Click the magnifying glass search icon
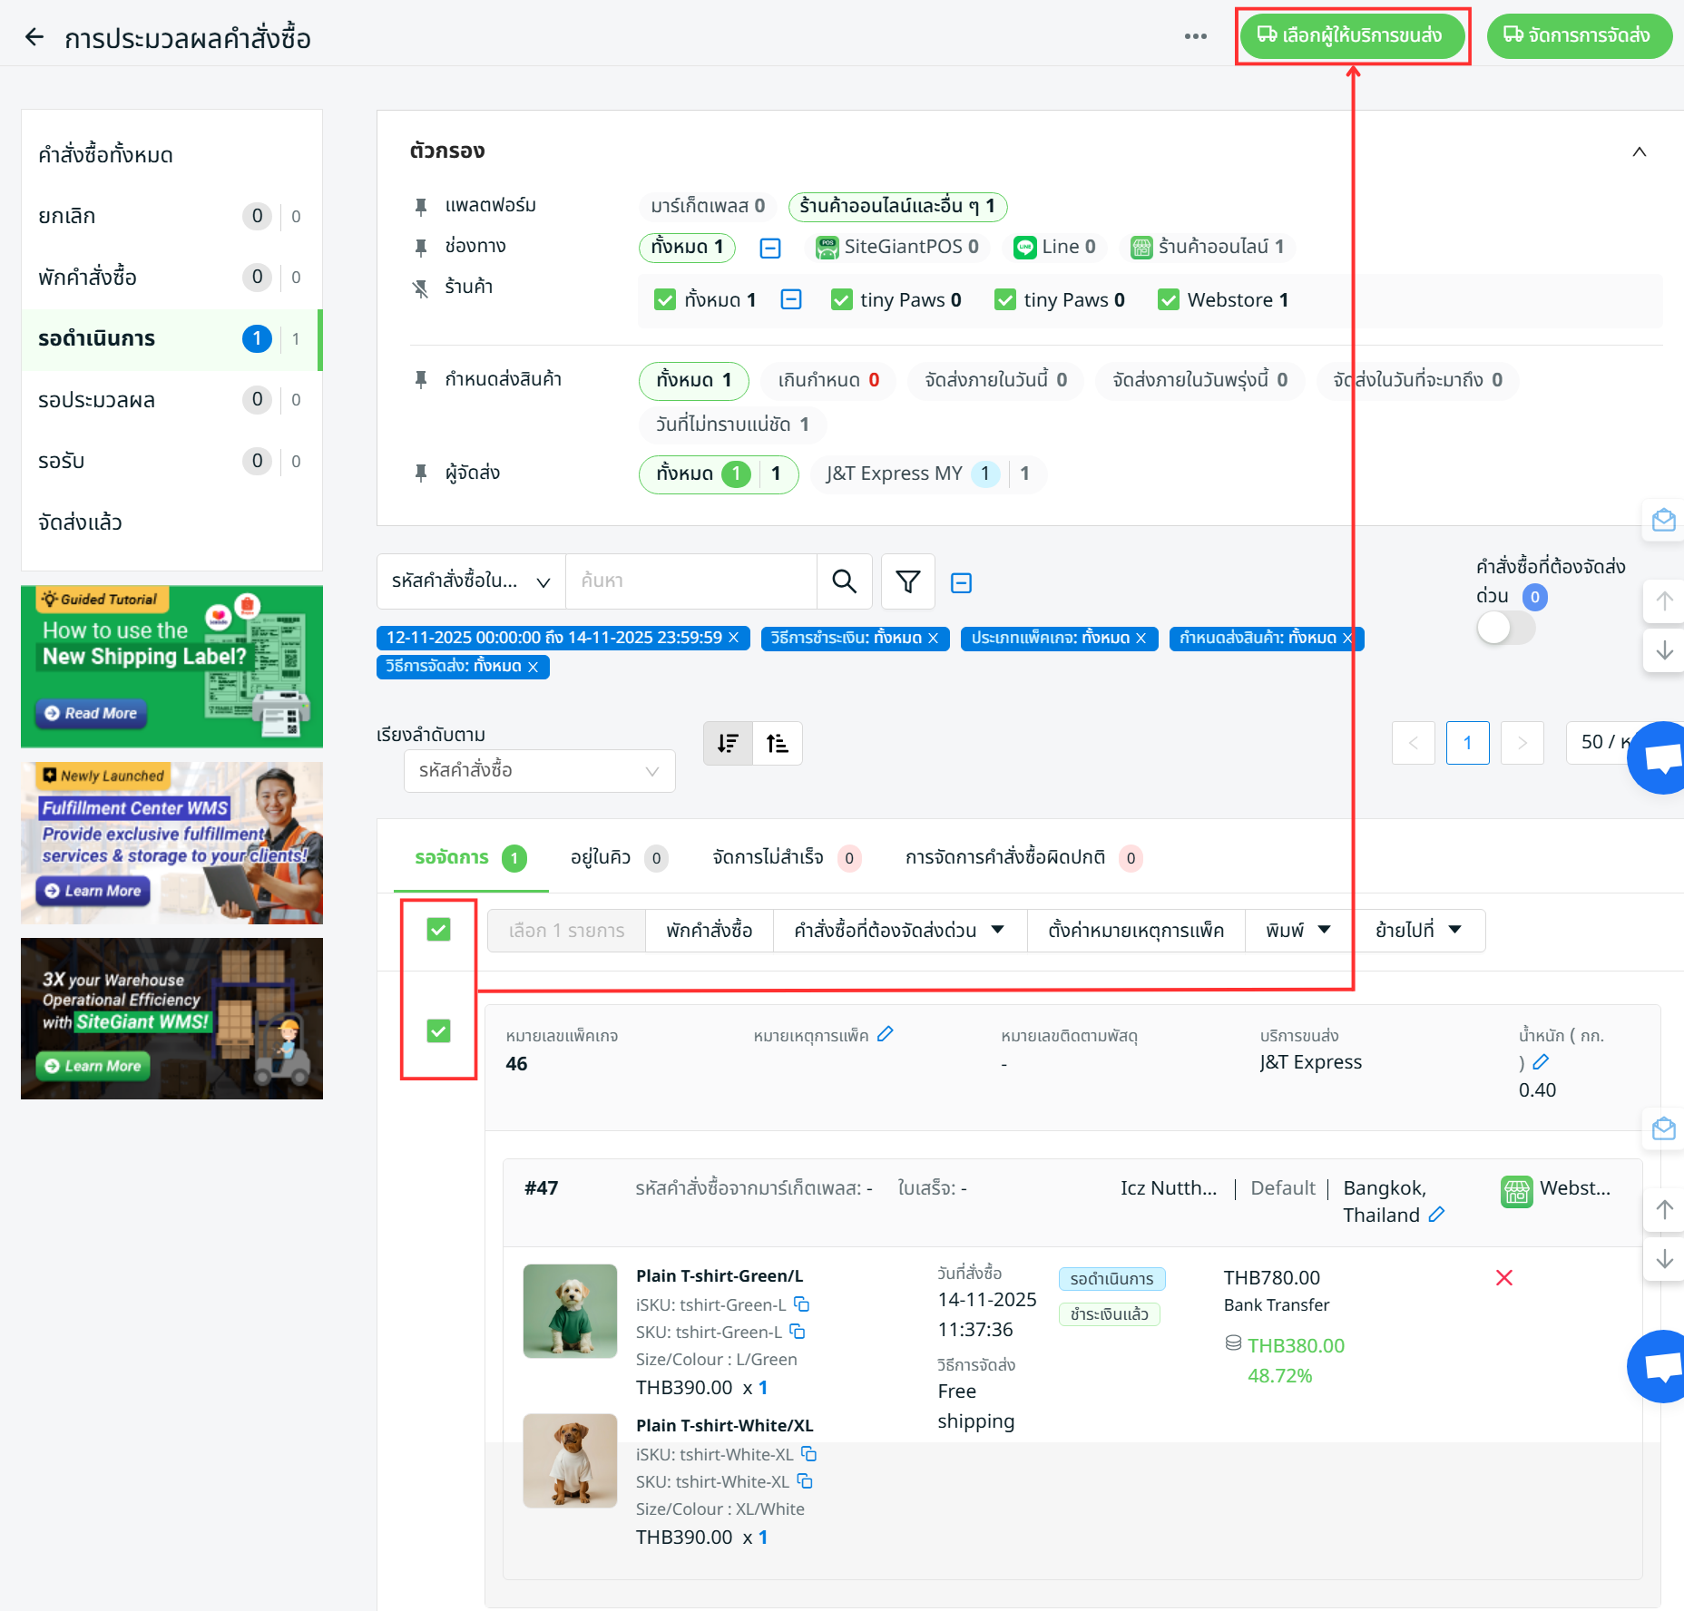 844,581
